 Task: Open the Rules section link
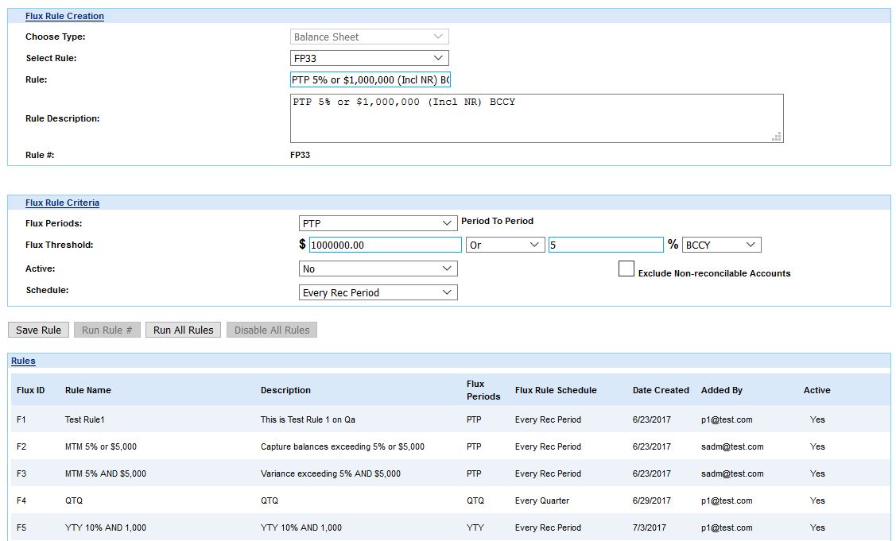23,361
